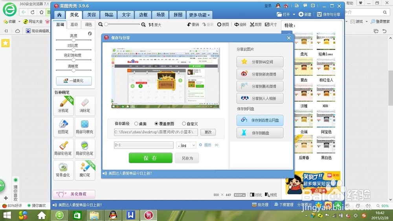This screenshot has width=393, height=221.
Task: Switch to the 场景 tab
Action: (x=161, y=15)
